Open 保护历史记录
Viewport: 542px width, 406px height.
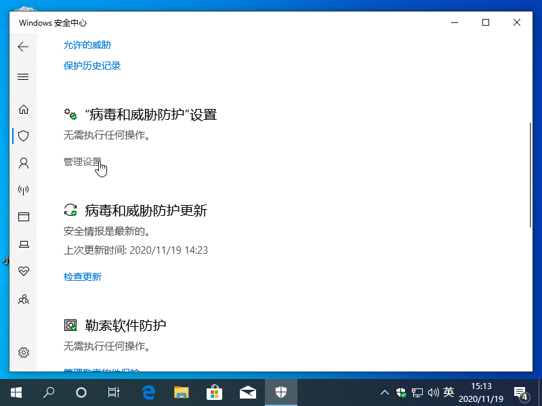91,66
